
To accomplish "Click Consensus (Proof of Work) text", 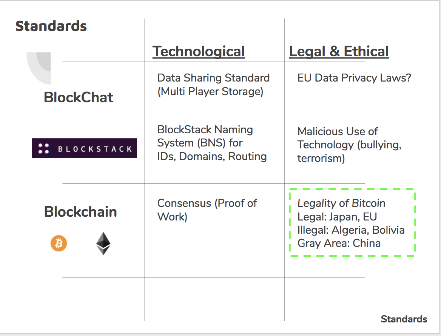I will [x=207, y=210].
